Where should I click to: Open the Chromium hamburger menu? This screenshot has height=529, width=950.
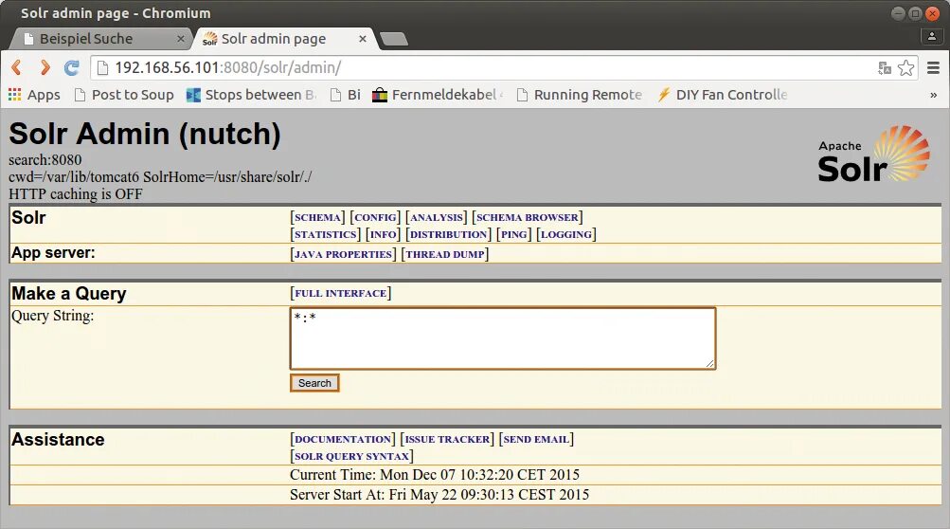933,68
